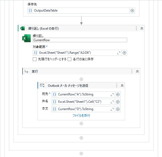Open expression editor for the Excel range field
The image size is (162, 157).
[119, 53]
